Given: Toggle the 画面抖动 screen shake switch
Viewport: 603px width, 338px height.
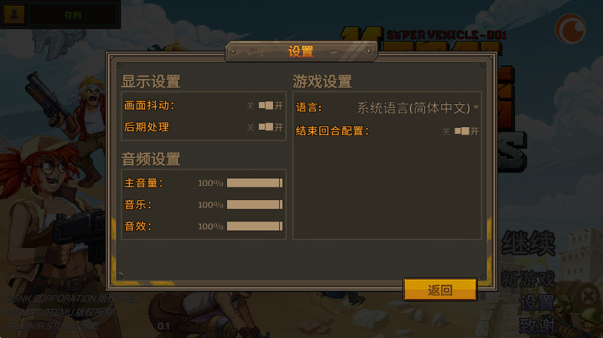Looking at the screenshot, I should pyautogui.click(x=266, y=105).
